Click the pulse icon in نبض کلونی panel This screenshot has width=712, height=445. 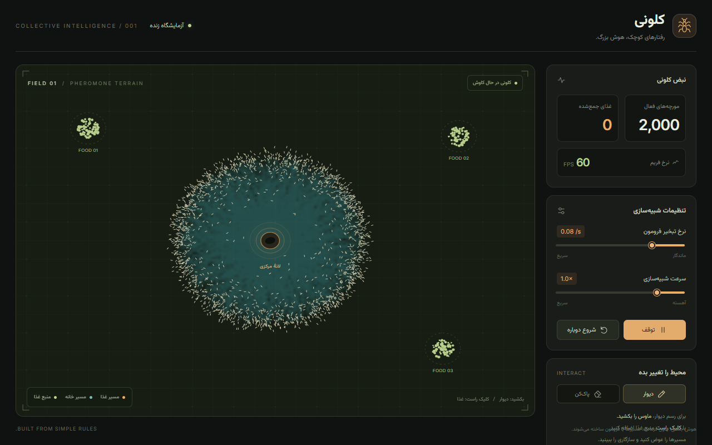pos(561,80)
